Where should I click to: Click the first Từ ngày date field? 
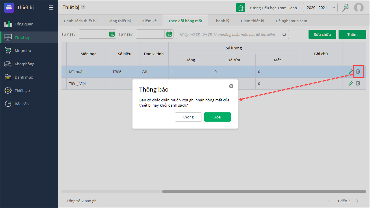[93, 34]
